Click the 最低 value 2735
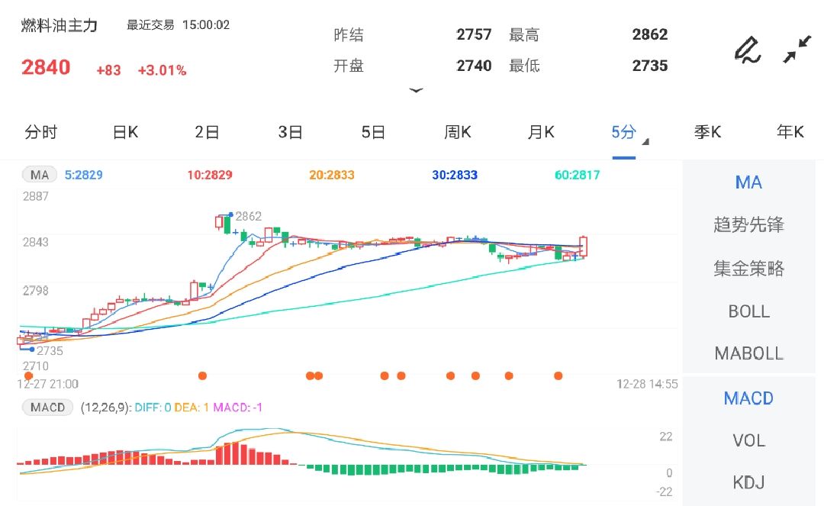Image resolution: width=824 pixels, height=506 pixels. tap(649, 66)
